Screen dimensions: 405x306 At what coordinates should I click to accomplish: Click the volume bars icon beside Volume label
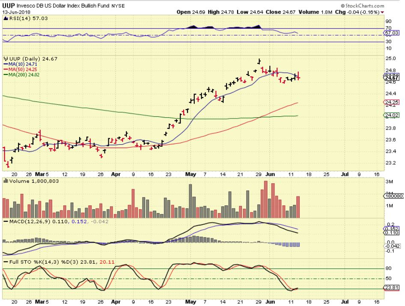[x=6, y=181]
